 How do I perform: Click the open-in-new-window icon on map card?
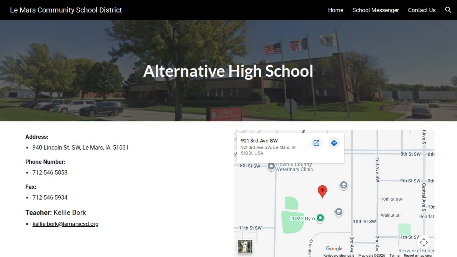coord(316,143)
